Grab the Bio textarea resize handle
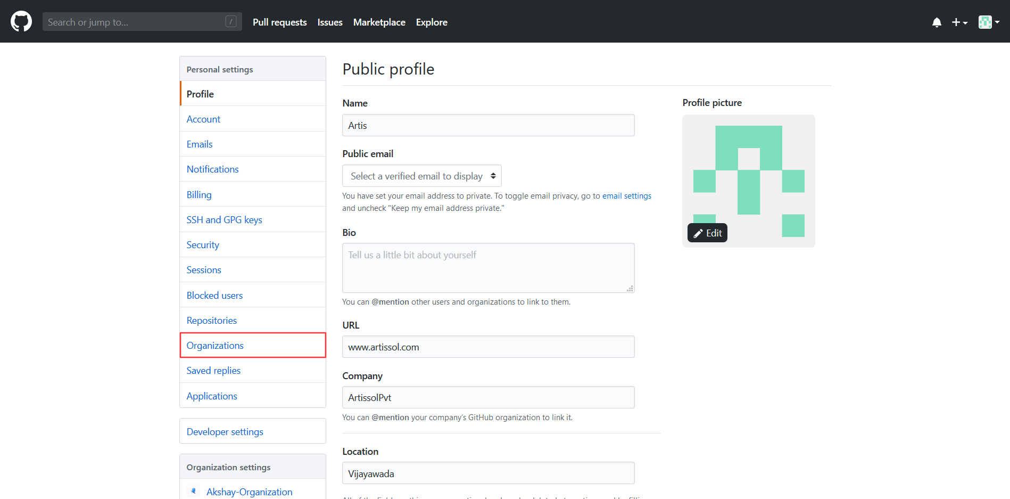1010x499 pixels. pyautogui.click(x=630, y=289)
